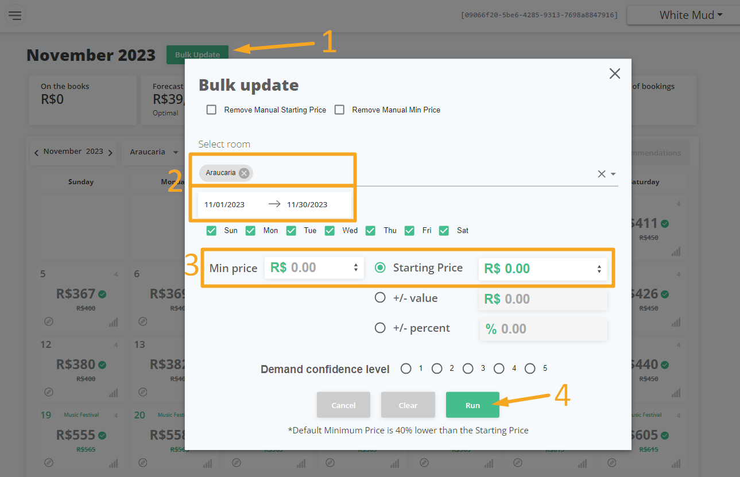The image size is (740, 477).
Task: Click the Min price input field
Action: pos(314,267)
